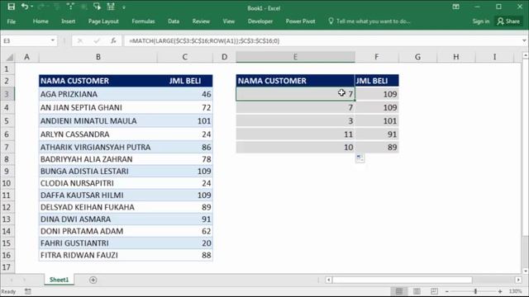Click the macro recording icon in status bar
The width and height of the screenshot is (529, 297).
[x=27, y=291]
